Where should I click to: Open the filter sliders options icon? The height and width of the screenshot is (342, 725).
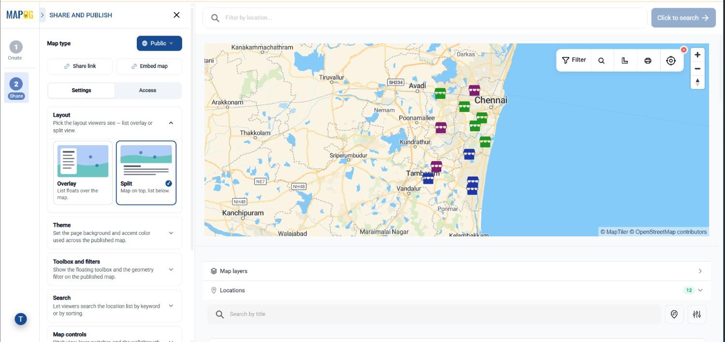pyautogui.click(x=696, y=315)
